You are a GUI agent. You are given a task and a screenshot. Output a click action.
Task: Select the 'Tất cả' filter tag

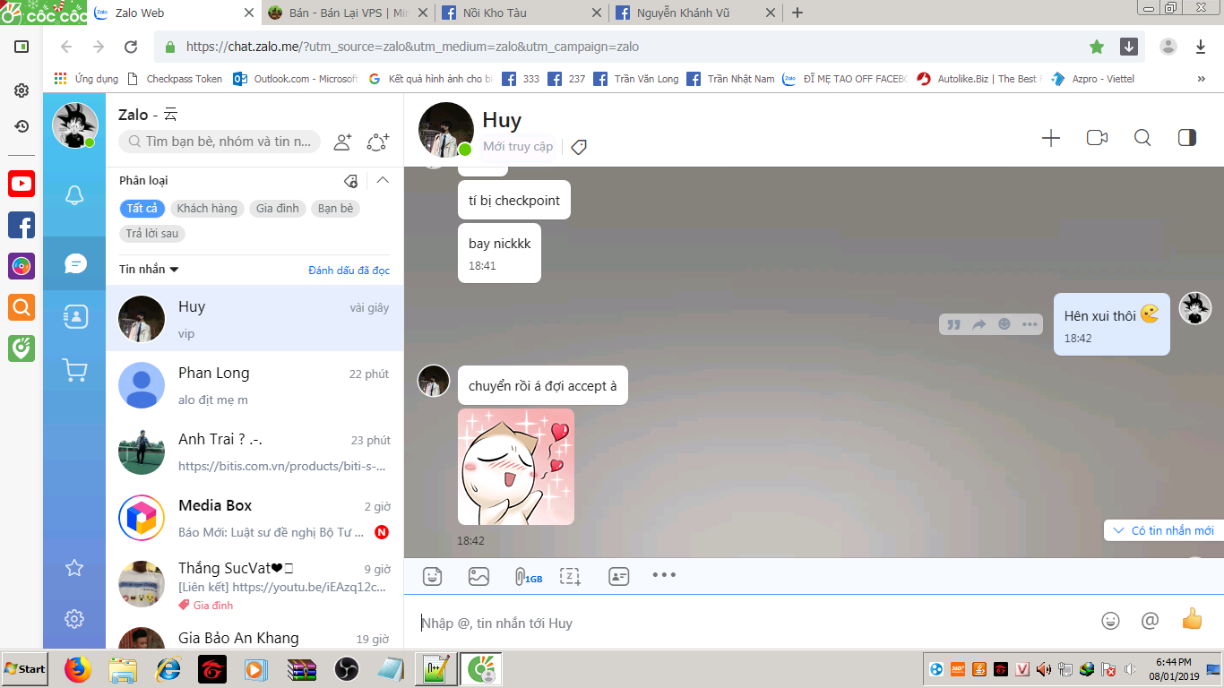(x=142, y=209)
